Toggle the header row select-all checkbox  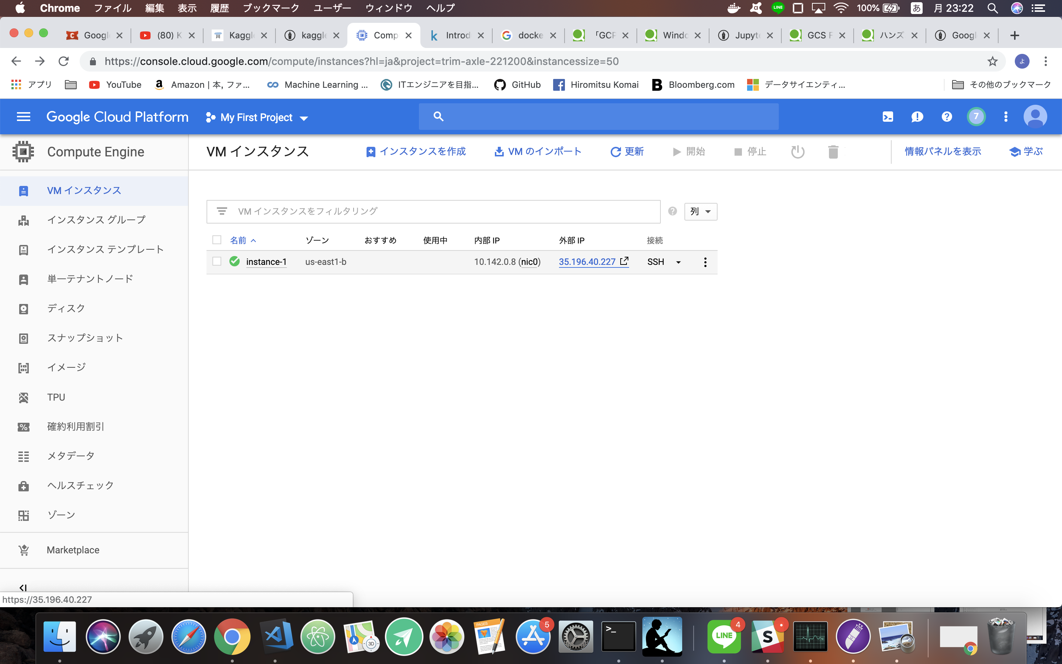[217, 240]
